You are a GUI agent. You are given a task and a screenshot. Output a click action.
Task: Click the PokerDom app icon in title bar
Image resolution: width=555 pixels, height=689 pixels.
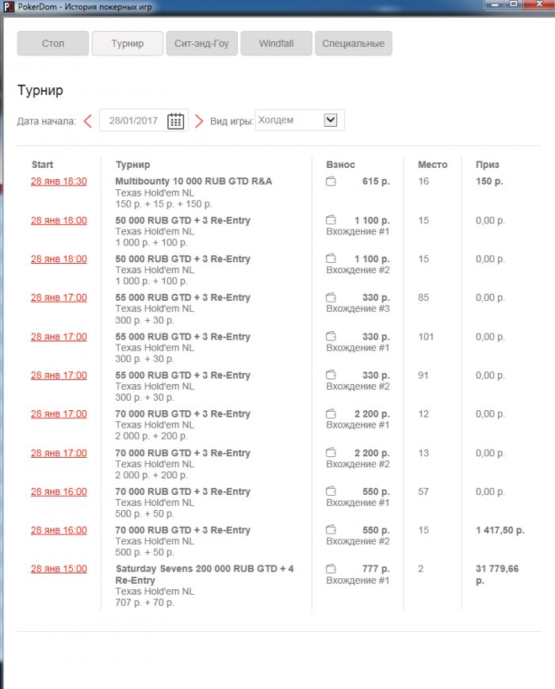[x=8, y=5]
